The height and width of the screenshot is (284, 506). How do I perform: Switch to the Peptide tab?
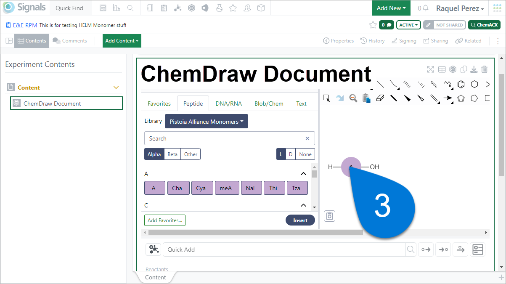[193, 104]
